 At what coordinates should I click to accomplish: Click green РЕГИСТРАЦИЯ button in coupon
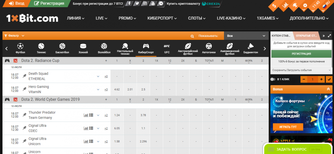pos(301,54)
